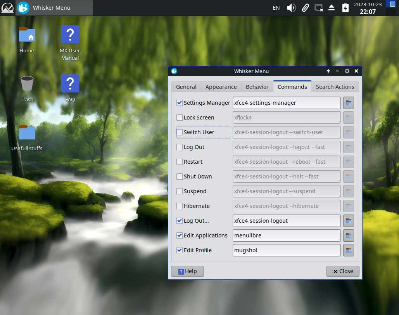Viewport: 399px width, 315px height.
Task: Click the xfce4-settings-manager command field
Action: pyautogui.click(x=287, y=103)
